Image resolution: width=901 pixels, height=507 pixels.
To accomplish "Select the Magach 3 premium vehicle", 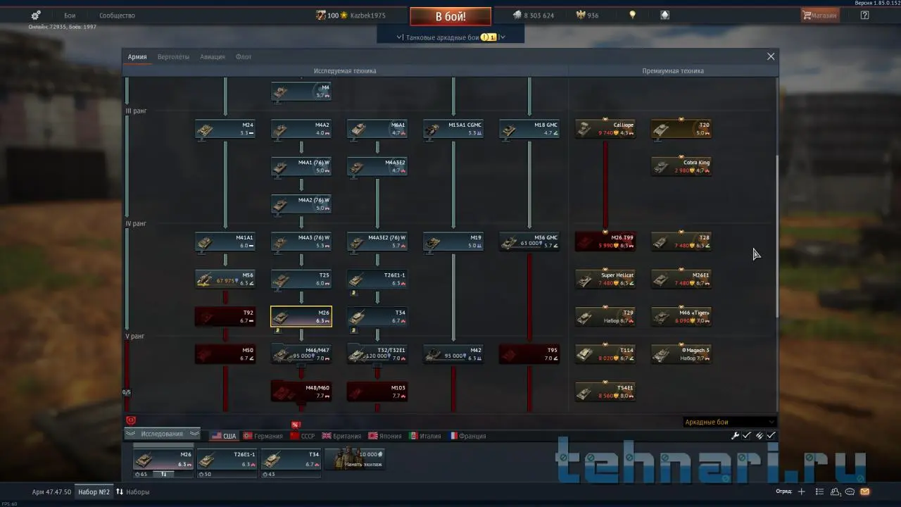I will [681, 354].
